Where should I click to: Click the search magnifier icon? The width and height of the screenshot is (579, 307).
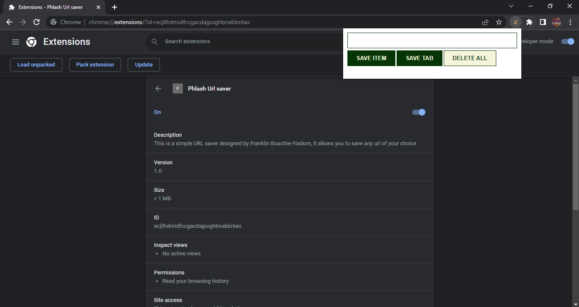point(155,41)
